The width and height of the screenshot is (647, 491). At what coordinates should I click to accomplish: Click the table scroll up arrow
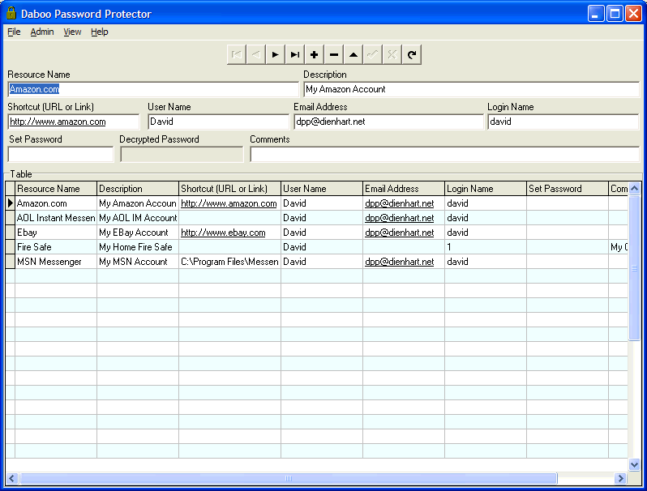[x=634, y=189]
